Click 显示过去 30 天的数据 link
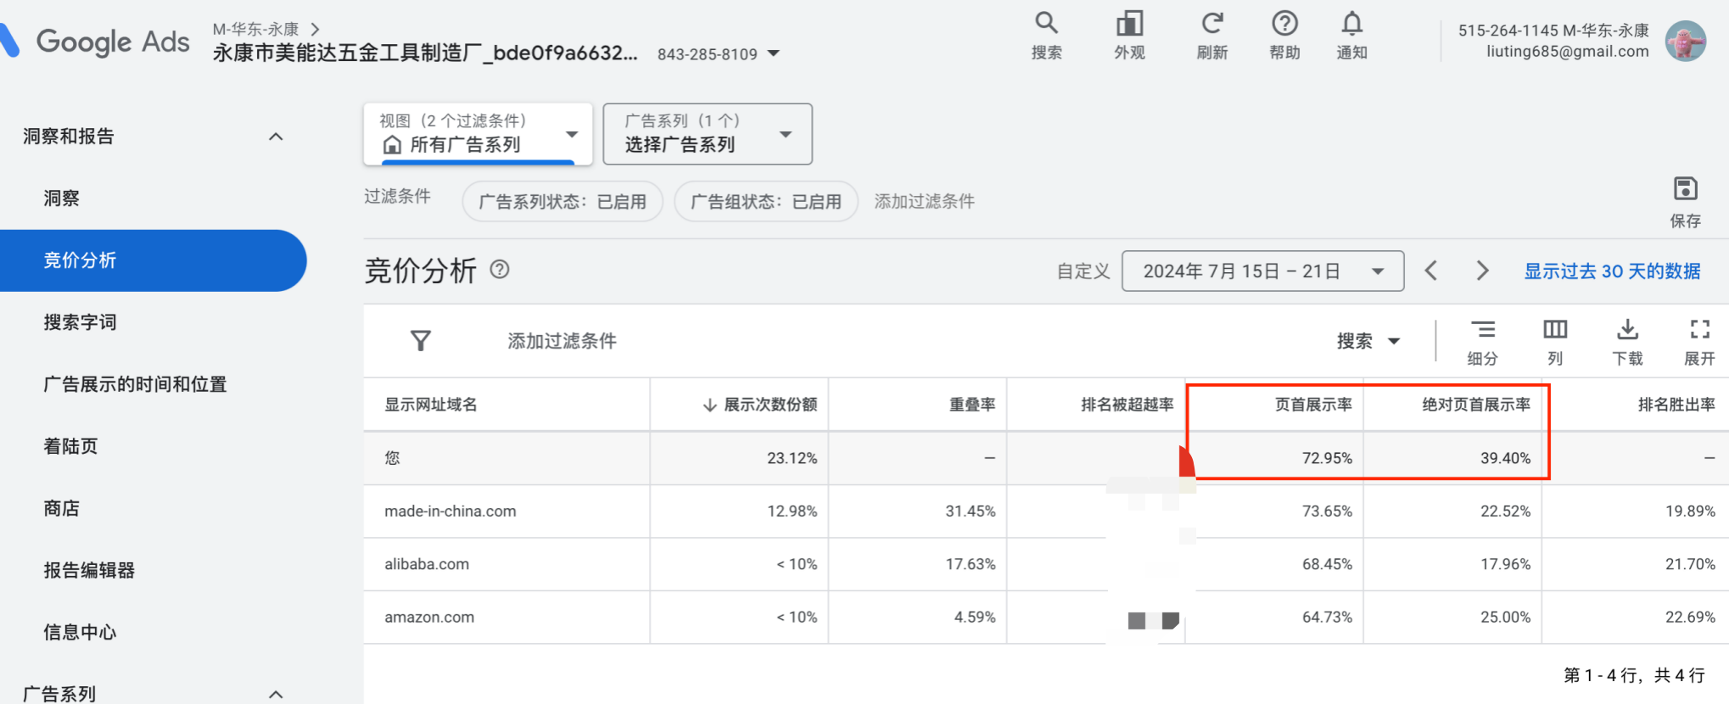1729x704 pixels. pyautogui.click(x=1612, y=271)
